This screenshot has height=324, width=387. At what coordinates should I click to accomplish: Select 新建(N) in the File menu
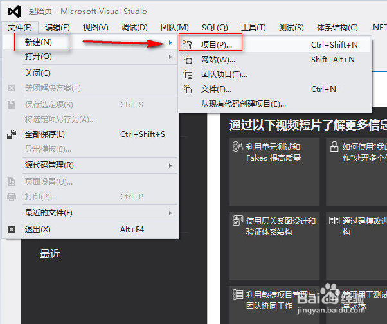[91, 42]
